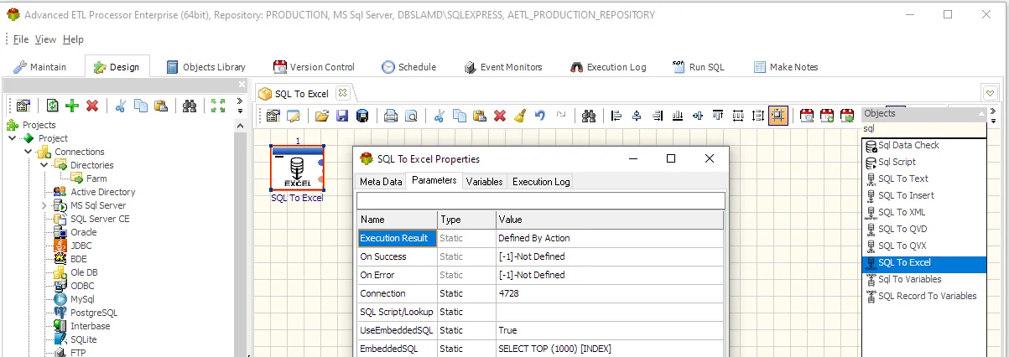This screenshot has width=1009, height=357.
Task: Click the blue undo arrow icon
Action: [x=540, y=116]
